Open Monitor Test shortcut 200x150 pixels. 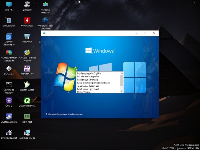pyautogui.click(x=27, y=70)
